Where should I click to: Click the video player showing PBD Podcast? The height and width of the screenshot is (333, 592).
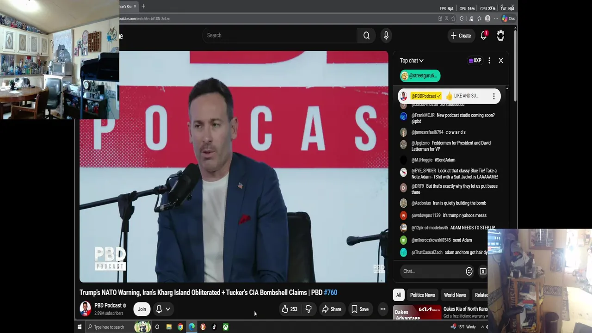point(234,166)
